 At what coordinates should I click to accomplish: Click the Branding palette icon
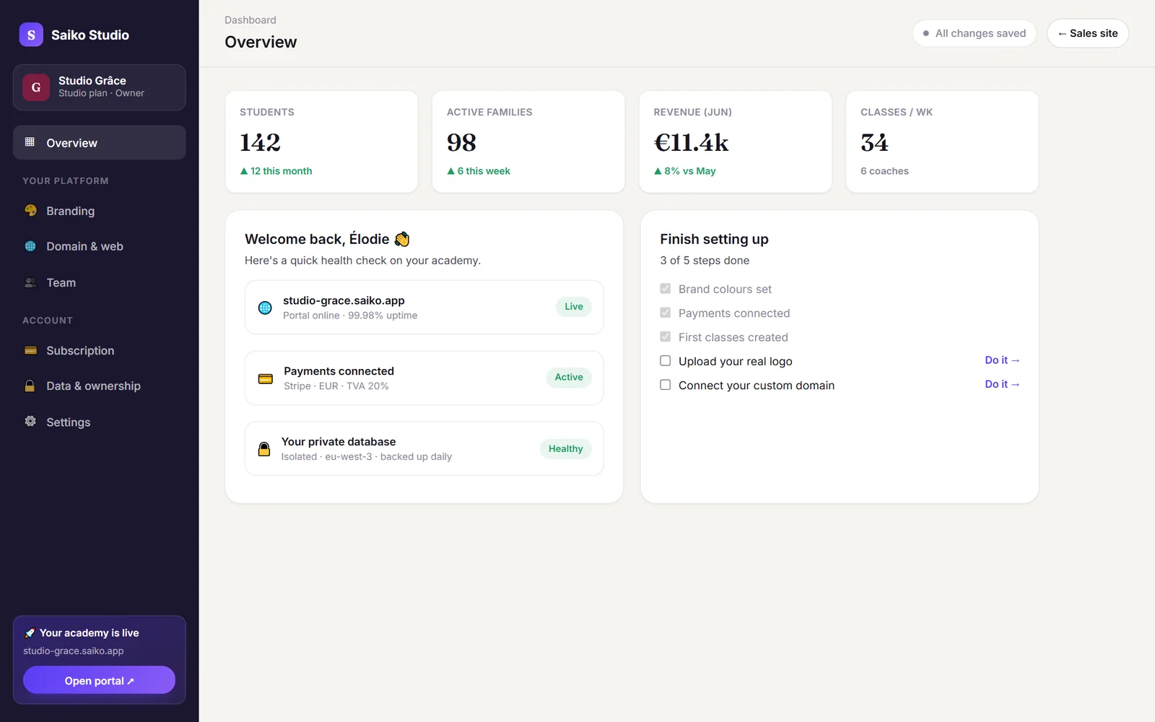[30, 211]
